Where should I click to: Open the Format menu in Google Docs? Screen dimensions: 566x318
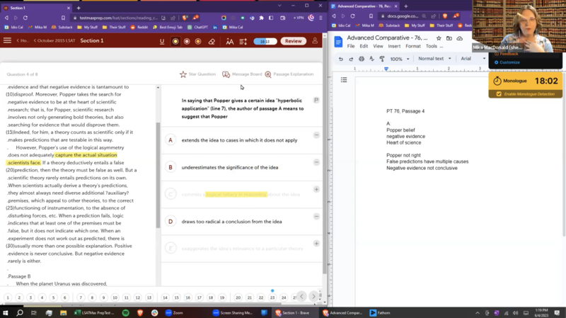[x=413, y=47]
